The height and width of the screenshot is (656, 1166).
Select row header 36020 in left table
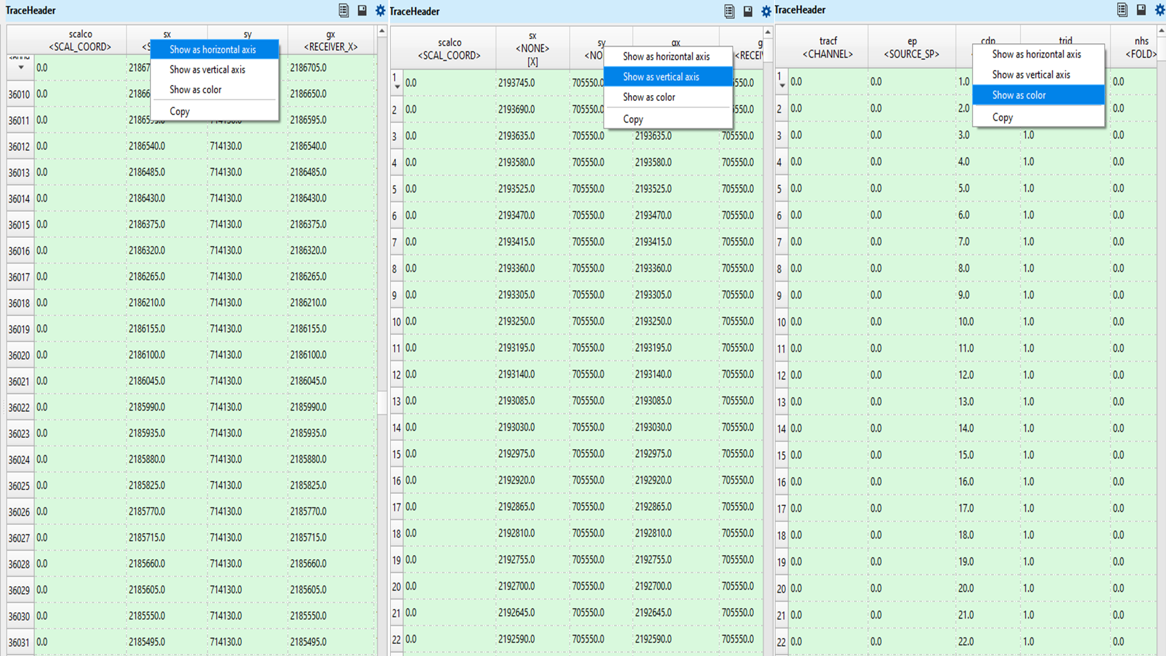click(x=19, y=355)
